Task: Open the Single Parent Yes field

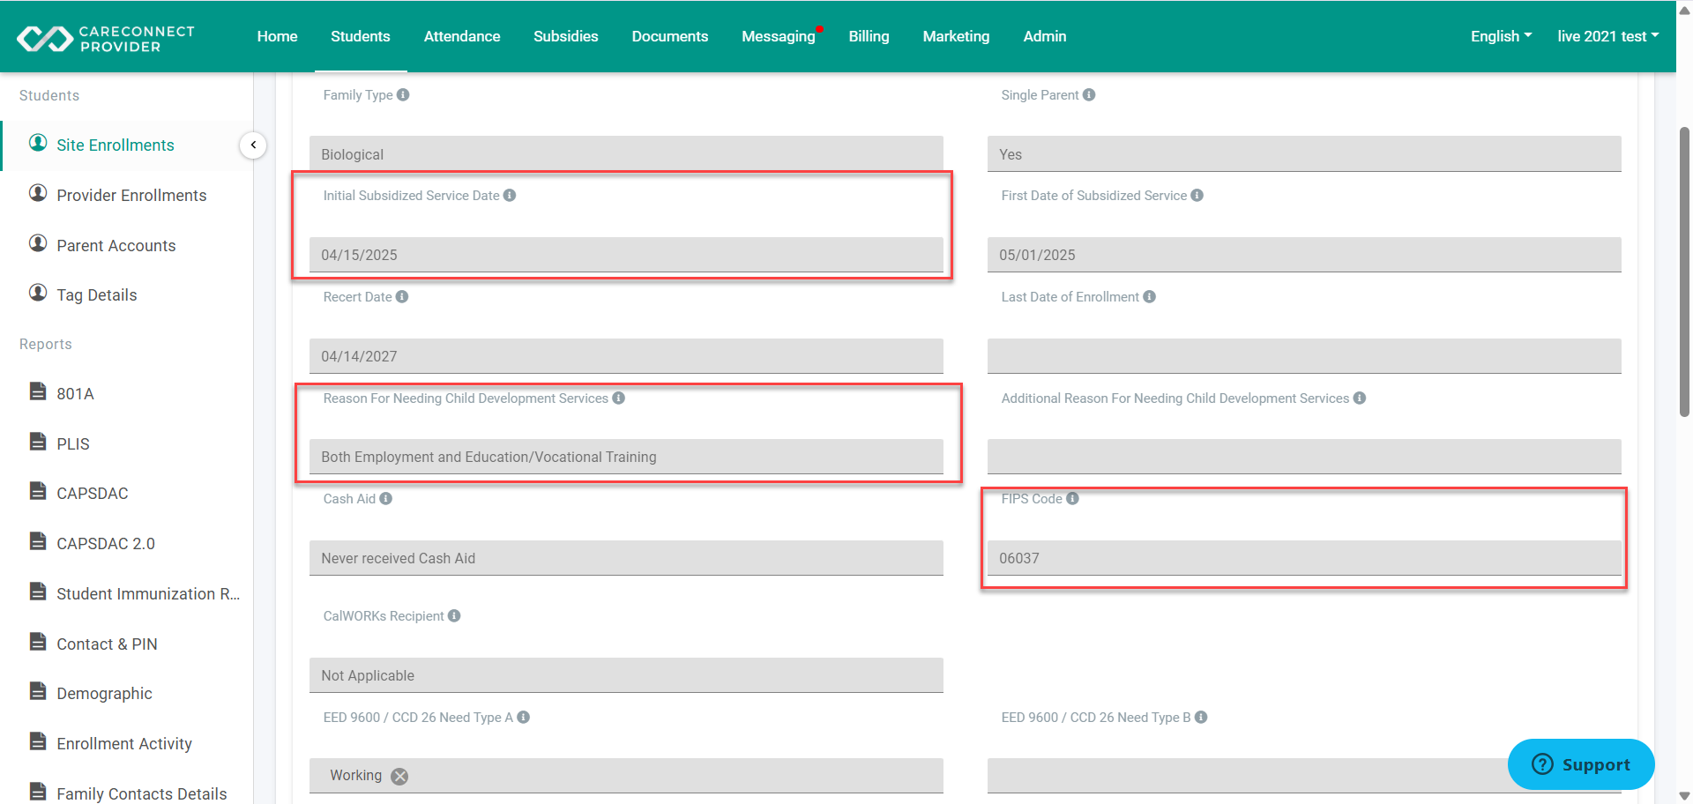Action: 1304,154
